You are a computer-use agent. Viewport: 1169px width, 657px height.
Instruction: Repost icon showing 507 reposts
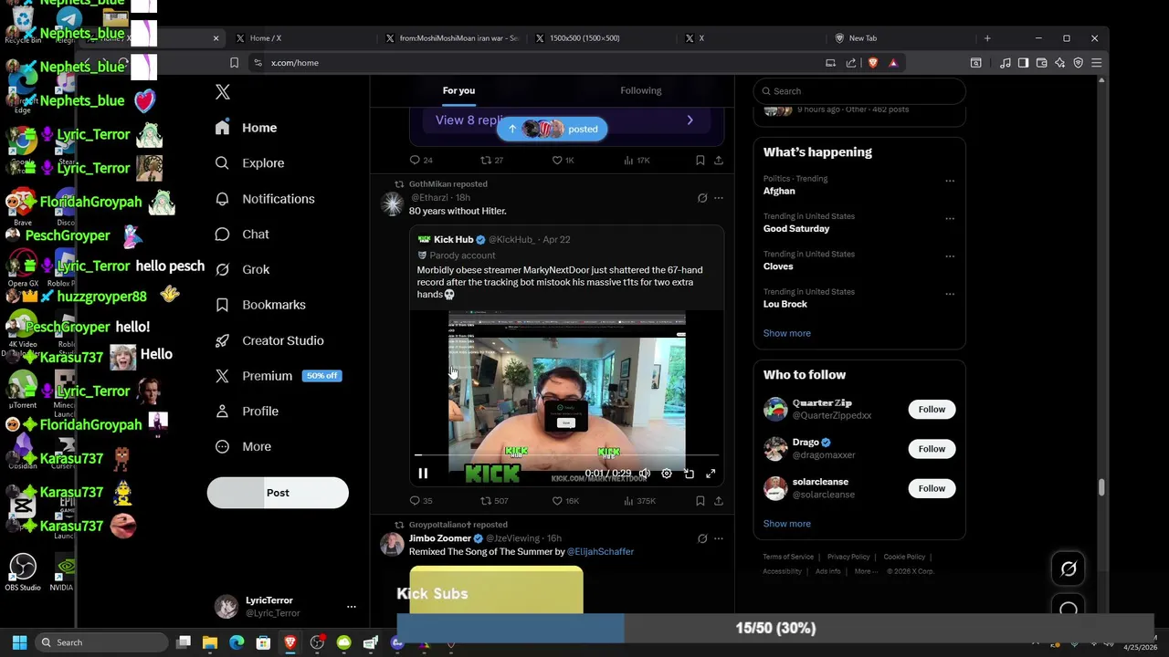tap(486, 501)
